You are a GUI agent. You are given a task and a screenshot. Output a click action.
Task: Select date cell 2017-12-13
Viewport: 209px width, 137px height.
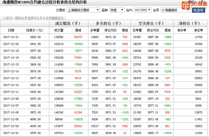click(x=11, y=78)
